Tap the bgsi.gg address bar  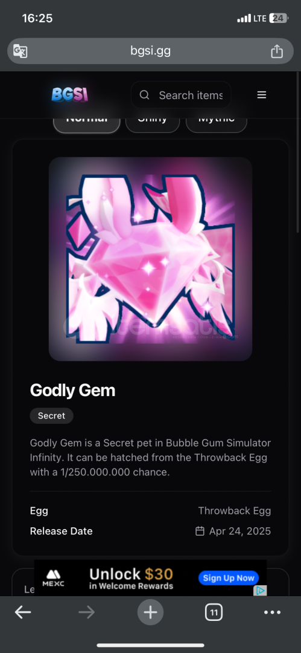151,51
